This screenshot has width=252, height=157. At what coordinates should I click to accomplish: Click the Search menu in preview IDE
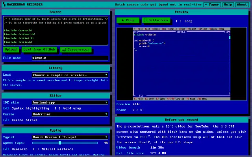[x=156, y=29]
